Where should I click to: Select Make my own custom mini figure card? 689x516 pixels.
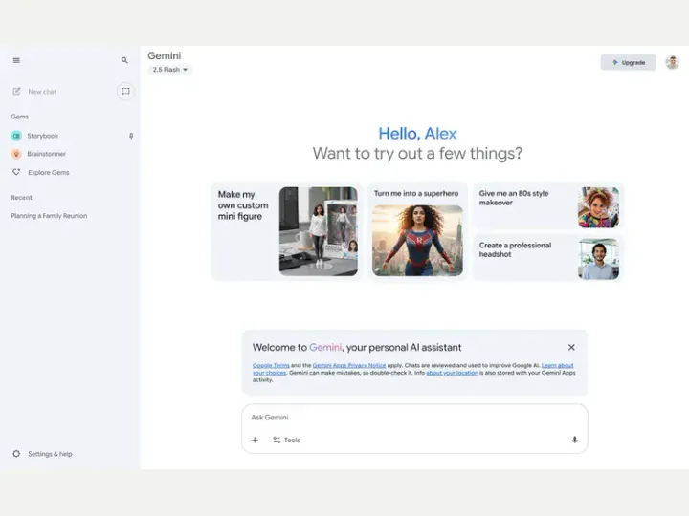[286, 231]
